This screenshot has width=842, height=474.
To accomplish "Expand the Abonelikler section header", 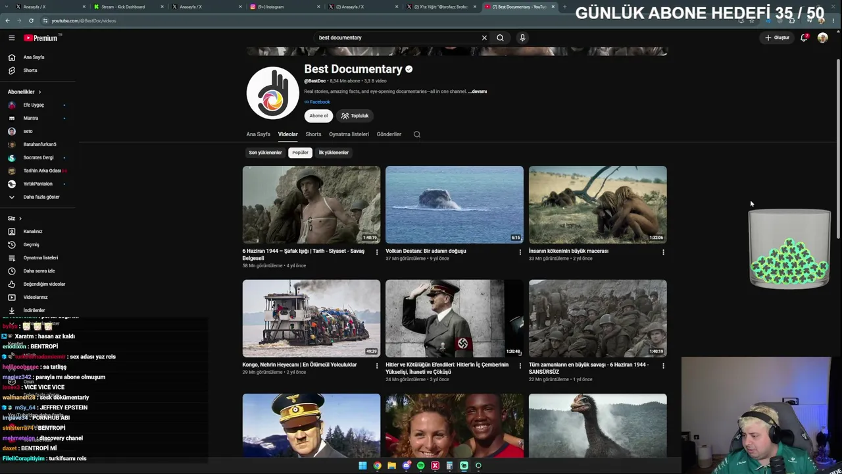I will click(24, 92).
